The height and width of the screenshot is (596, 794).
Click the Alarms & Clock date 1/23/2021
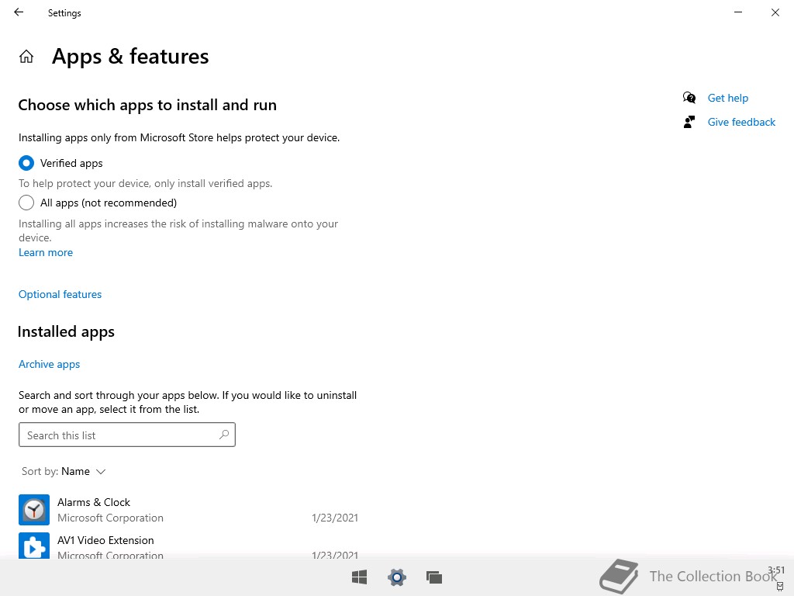click(335, 518)
